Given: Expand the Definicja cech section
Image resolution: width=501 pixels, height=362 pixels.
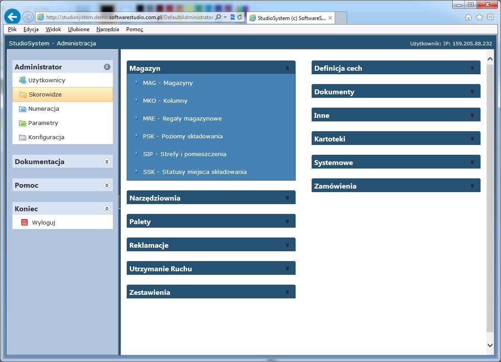Looking at the screenshot, I should tap(472, 68).
